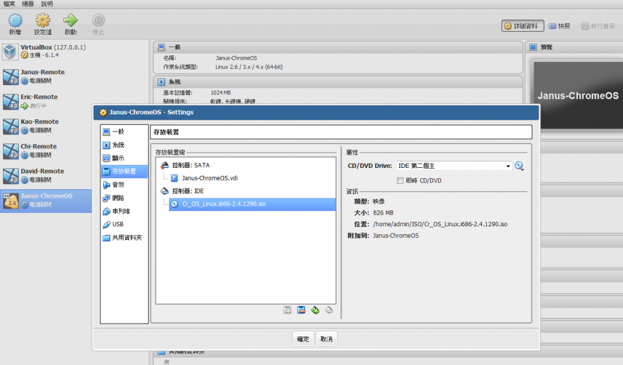Click the 預覽 (Preview) panel header

pos(574,47)
